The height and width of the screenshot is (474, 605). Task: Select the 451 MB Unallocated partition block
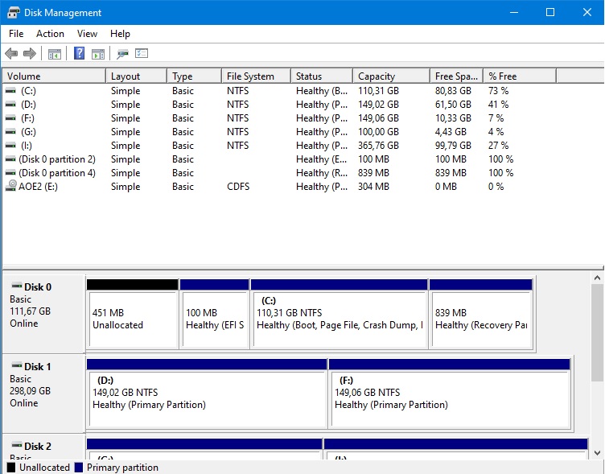tap(132, 319)
